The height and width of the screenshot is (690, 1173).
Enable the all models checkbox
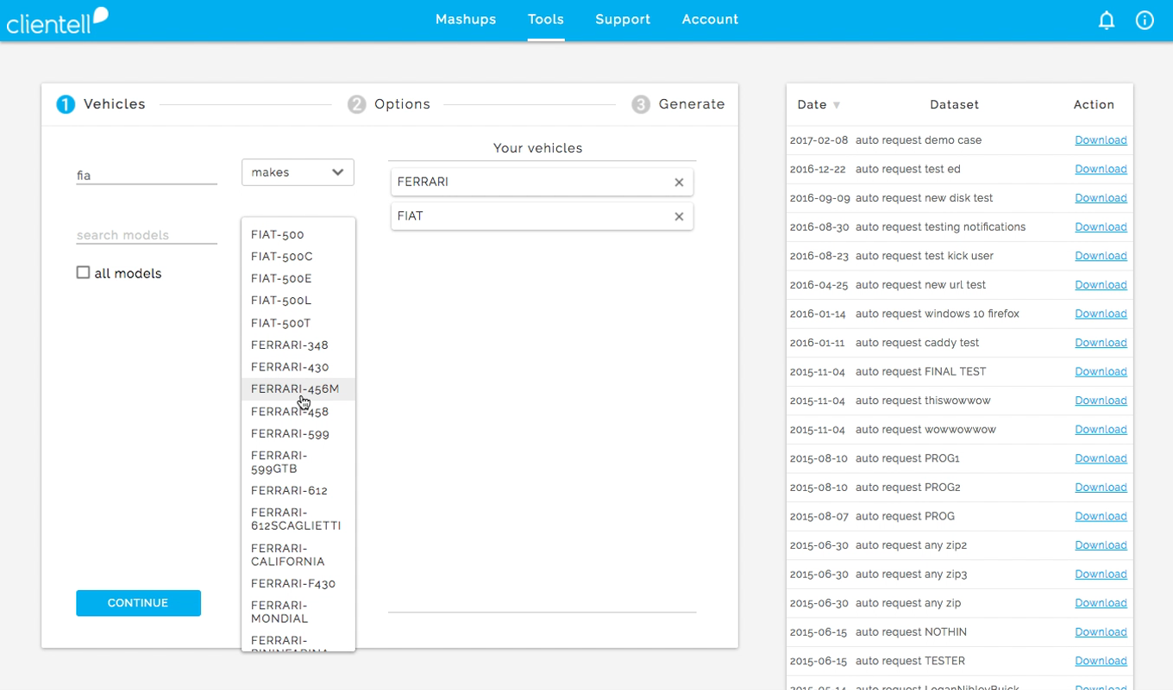(84, 273)
